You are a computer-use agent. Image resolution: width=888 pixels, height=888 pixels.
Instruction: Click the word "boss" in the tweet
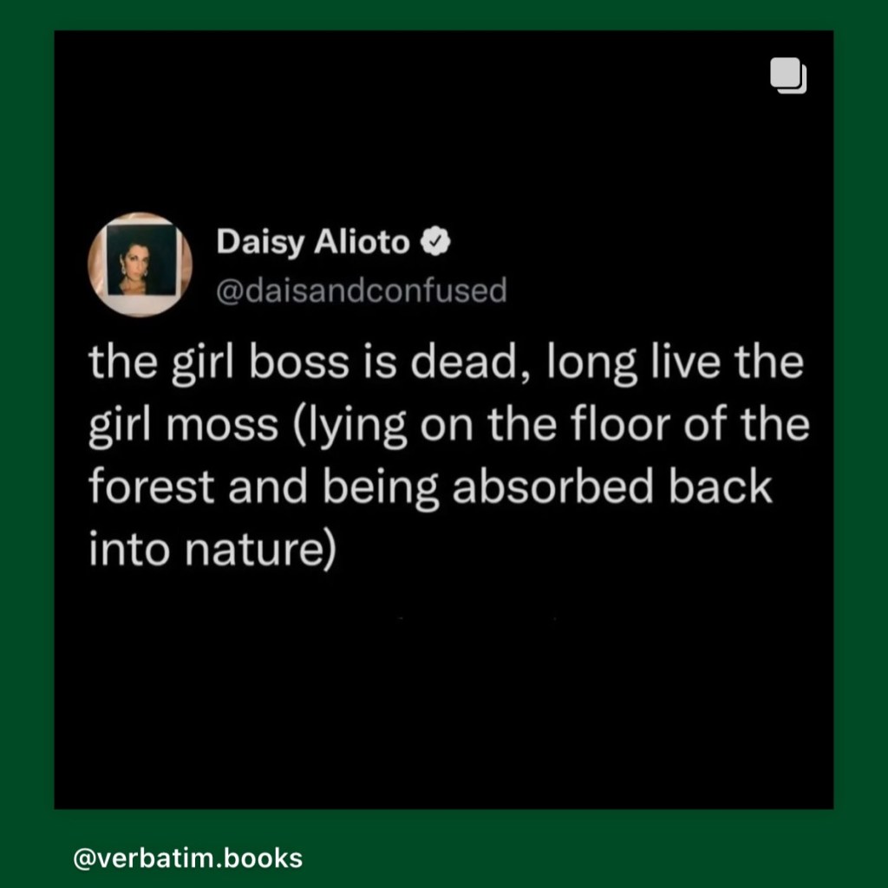click(x=290, y=362)
